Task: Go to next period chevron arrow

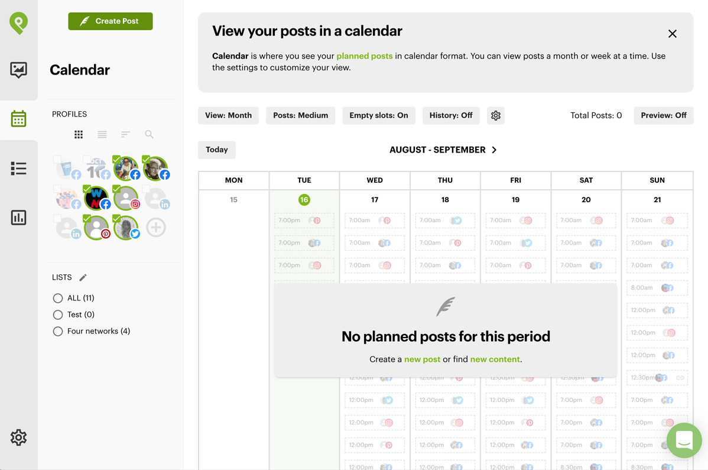Action: [495, 150]
